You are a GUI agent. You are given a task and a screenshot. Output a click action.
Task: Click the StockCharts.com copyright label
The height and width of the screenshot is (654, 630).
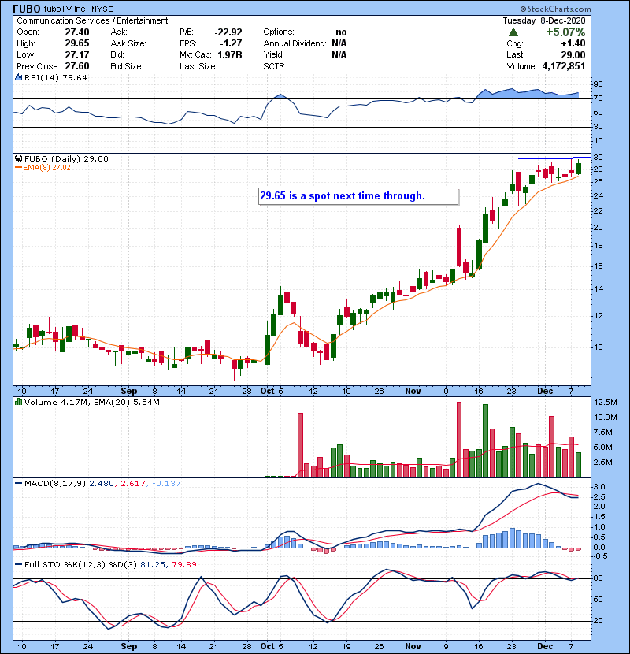555,9
